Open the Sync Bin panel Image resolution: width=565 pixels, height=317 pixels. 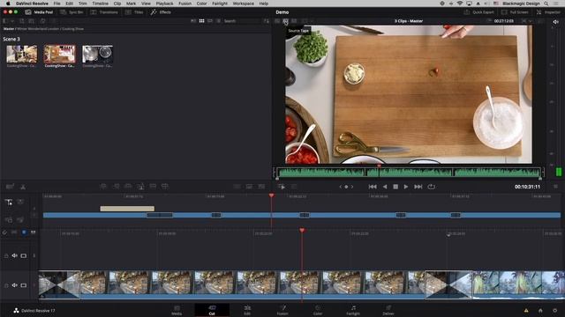click(72, 12)
